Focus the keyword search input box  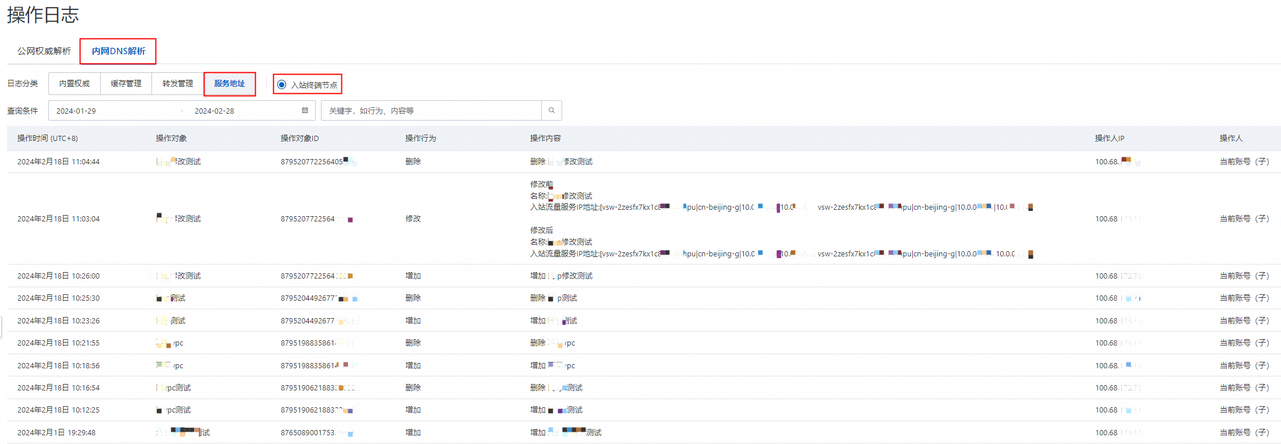(431, 111)
